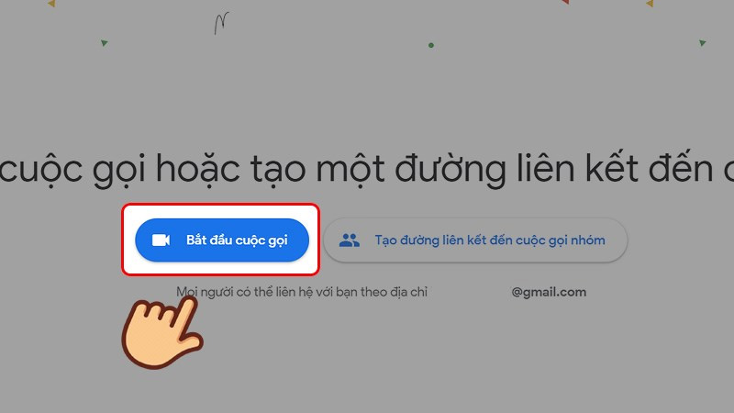This screenshot has height=413, width=734.
Task: Click the word hoặc in the heading
Action: [198, 169]
